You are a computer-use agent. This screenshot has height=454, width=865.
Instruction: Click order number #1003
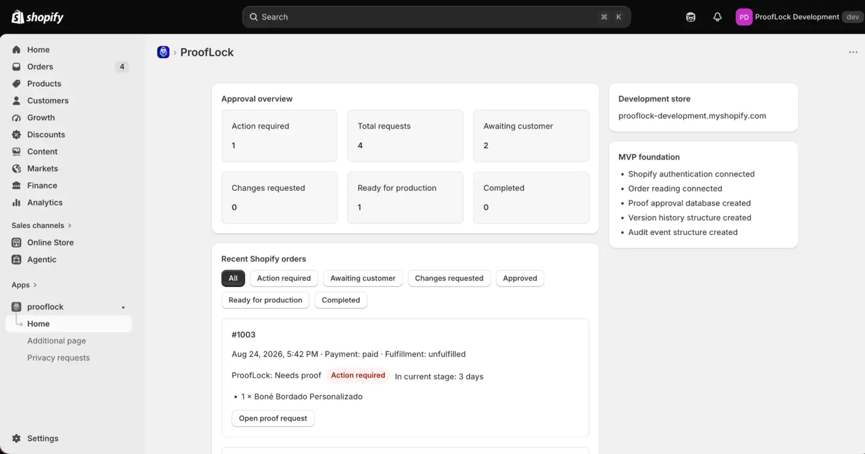243,335
